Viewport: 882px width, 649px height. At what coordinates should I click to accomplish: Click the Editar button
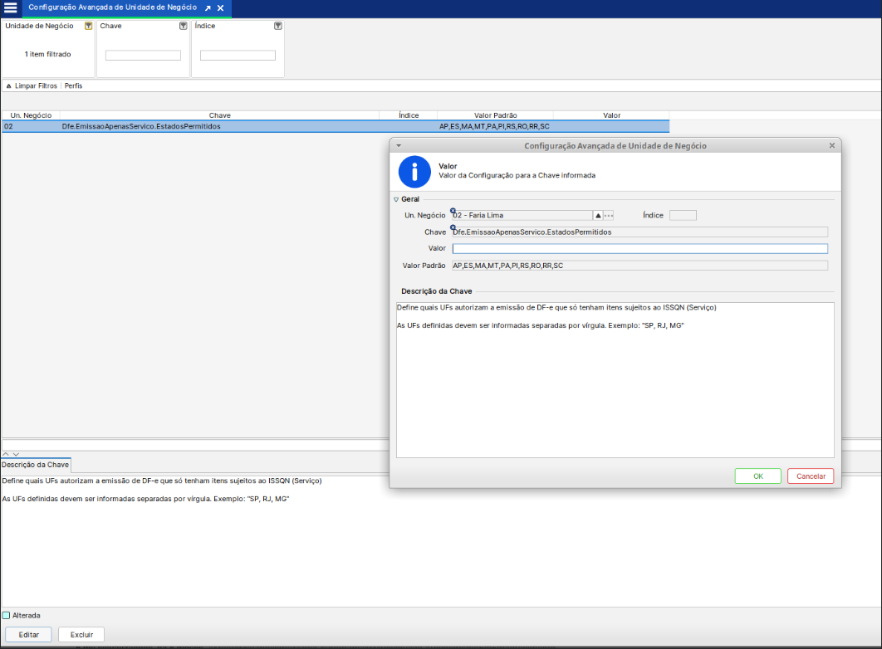29,635
